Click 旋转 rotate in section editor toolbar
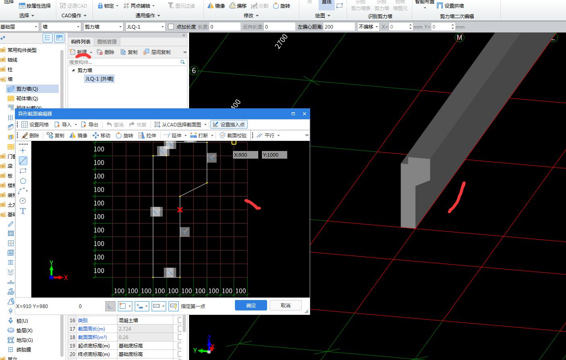The image size is (566, 360). pos(124,135)
